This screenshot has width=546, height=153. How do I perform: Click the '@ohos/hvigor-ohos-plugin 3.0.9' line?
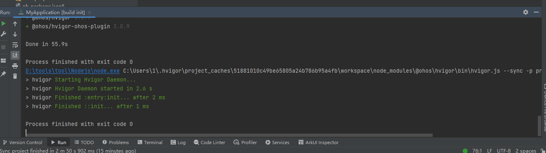(x=77, y=26)
